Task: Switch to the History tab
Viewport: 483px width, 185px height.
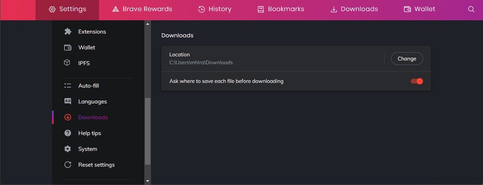Action: coord(215,9)
